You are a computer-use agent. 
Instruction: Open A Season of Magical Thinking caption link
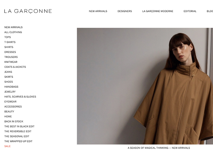point(159,148)
